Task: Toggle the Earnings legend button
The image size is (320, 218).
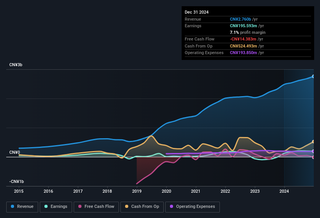Action: 56,207
